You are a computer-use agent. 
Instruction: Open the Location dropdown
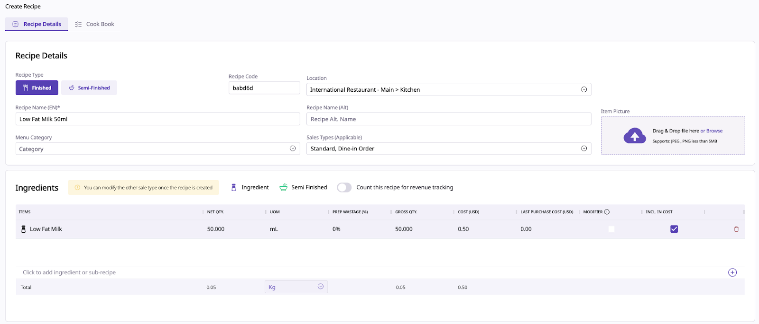pyautogui.click(x=584, y=89)
